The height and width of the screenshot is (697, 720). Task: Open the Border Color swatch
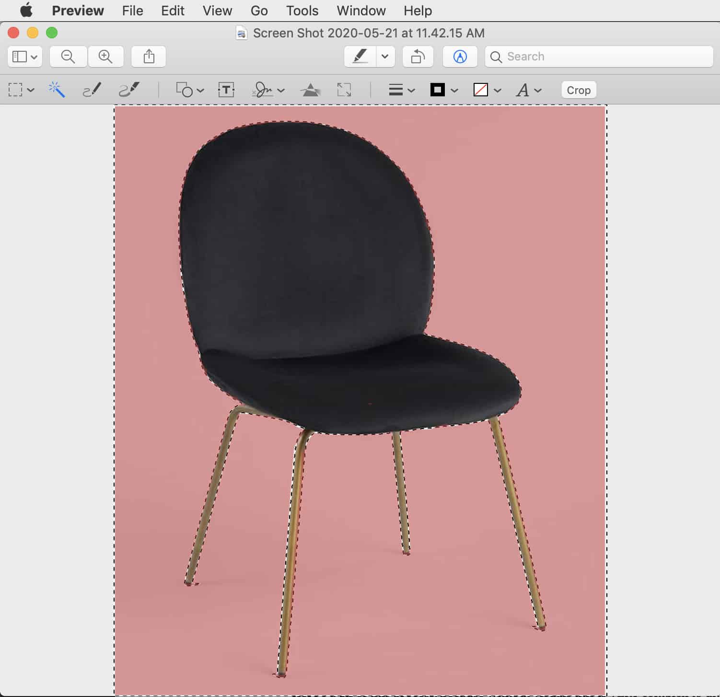point(438,90)
